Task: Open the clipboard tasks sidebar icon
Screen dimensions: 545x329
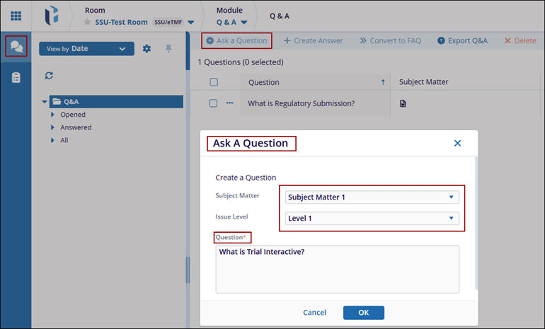Action: 16,77
